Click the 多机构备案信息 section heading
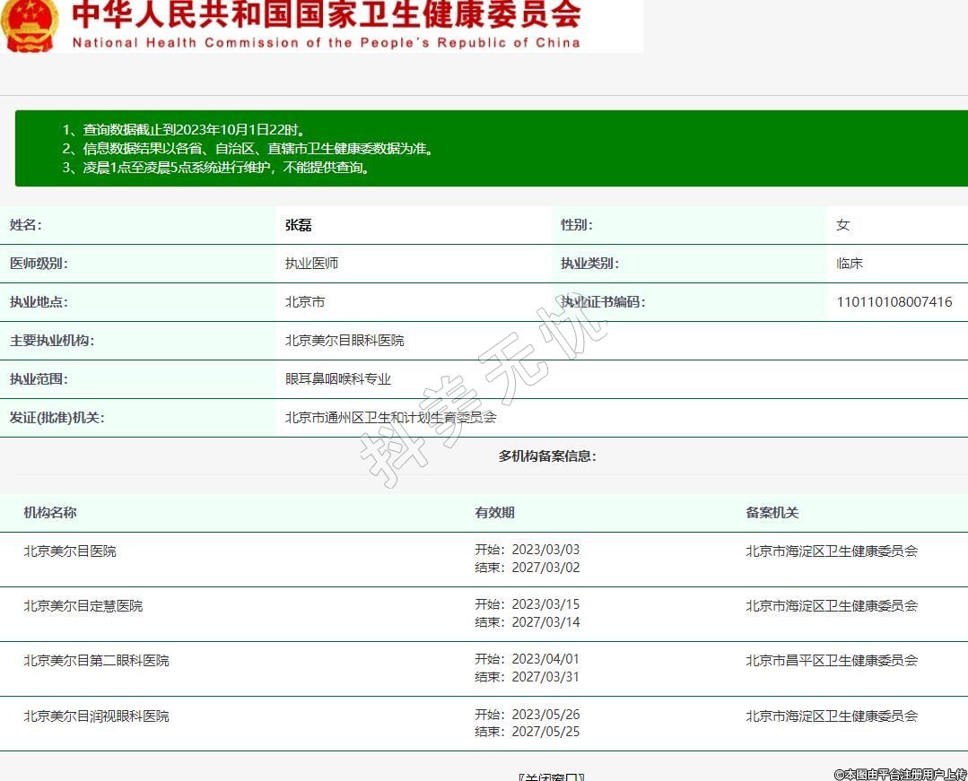 [x=547, y=456]
